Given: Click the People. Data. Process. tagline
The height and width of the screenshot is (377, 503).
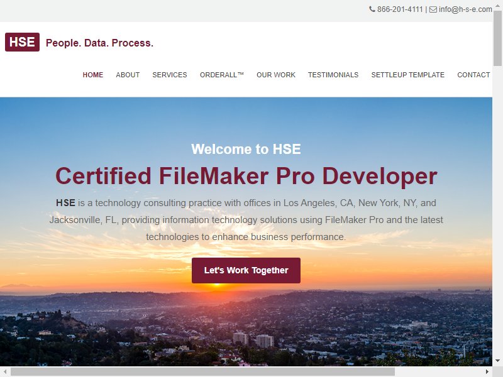Looking at the screenshot, I should (x=99, y=43).
